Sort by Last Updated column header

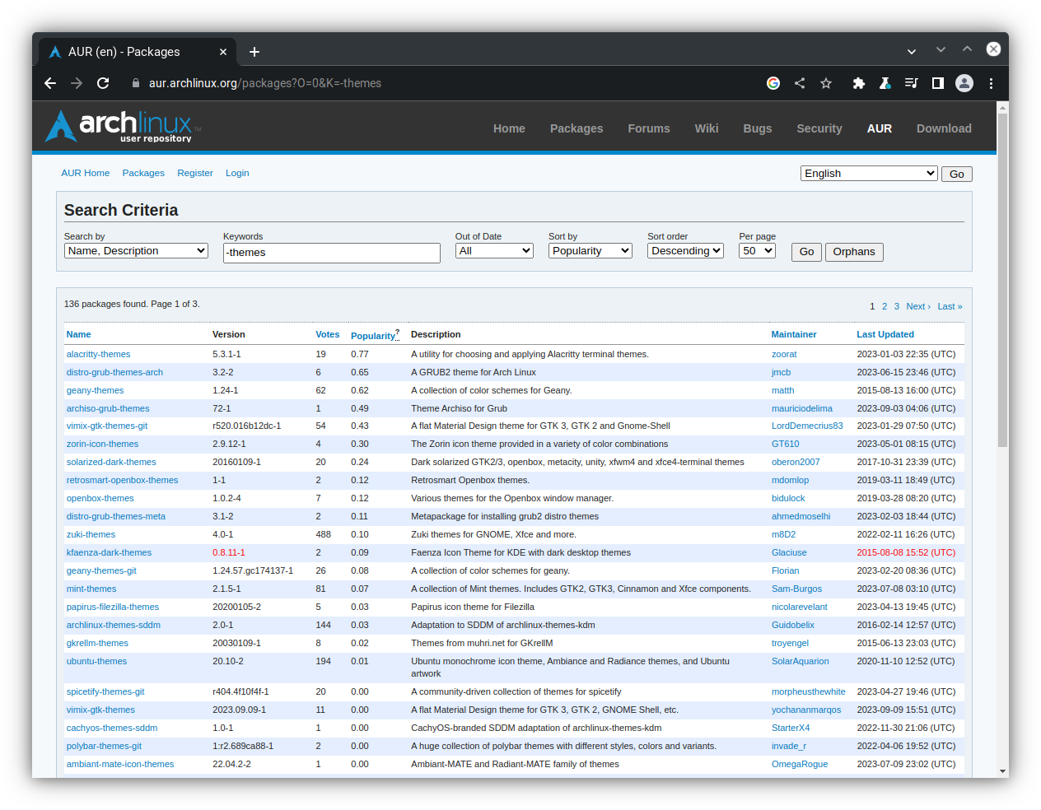click(x=885, y=334)
